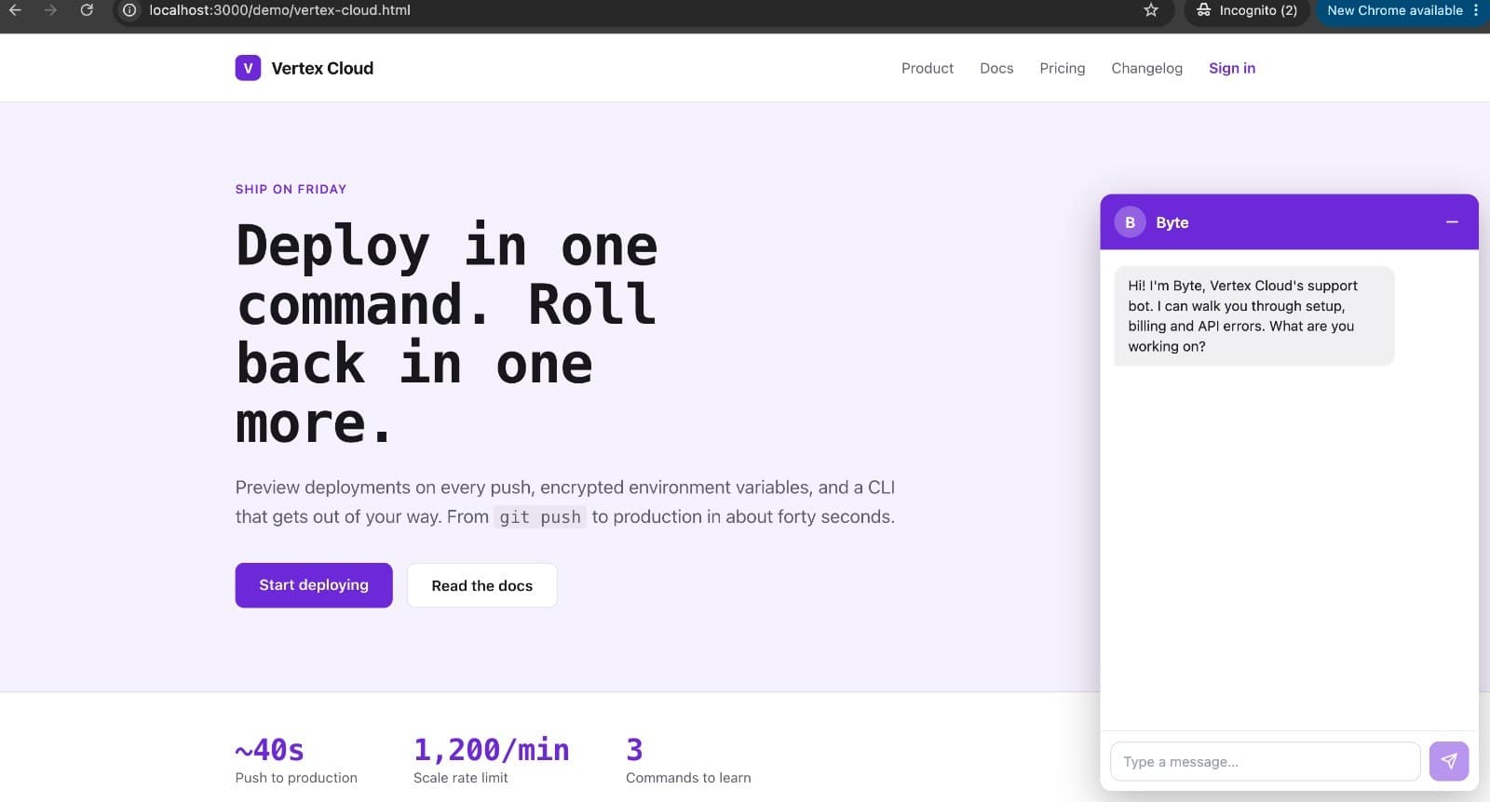Minimize the Byte chat widget
The width and height of the screenshot is (1490, 802).
pos(1452,222)
